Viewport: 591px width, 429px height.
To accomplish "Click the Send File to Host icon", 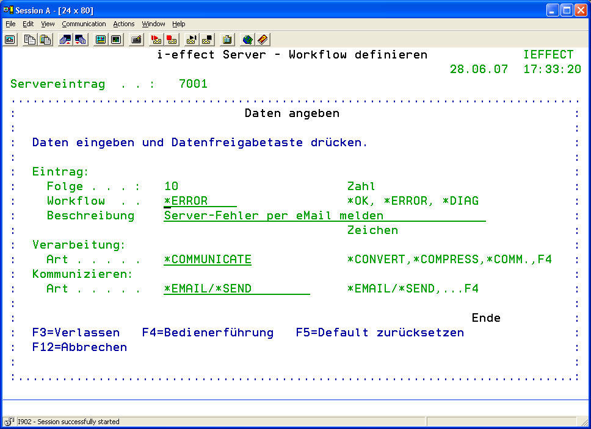I will tap(65, 40).
